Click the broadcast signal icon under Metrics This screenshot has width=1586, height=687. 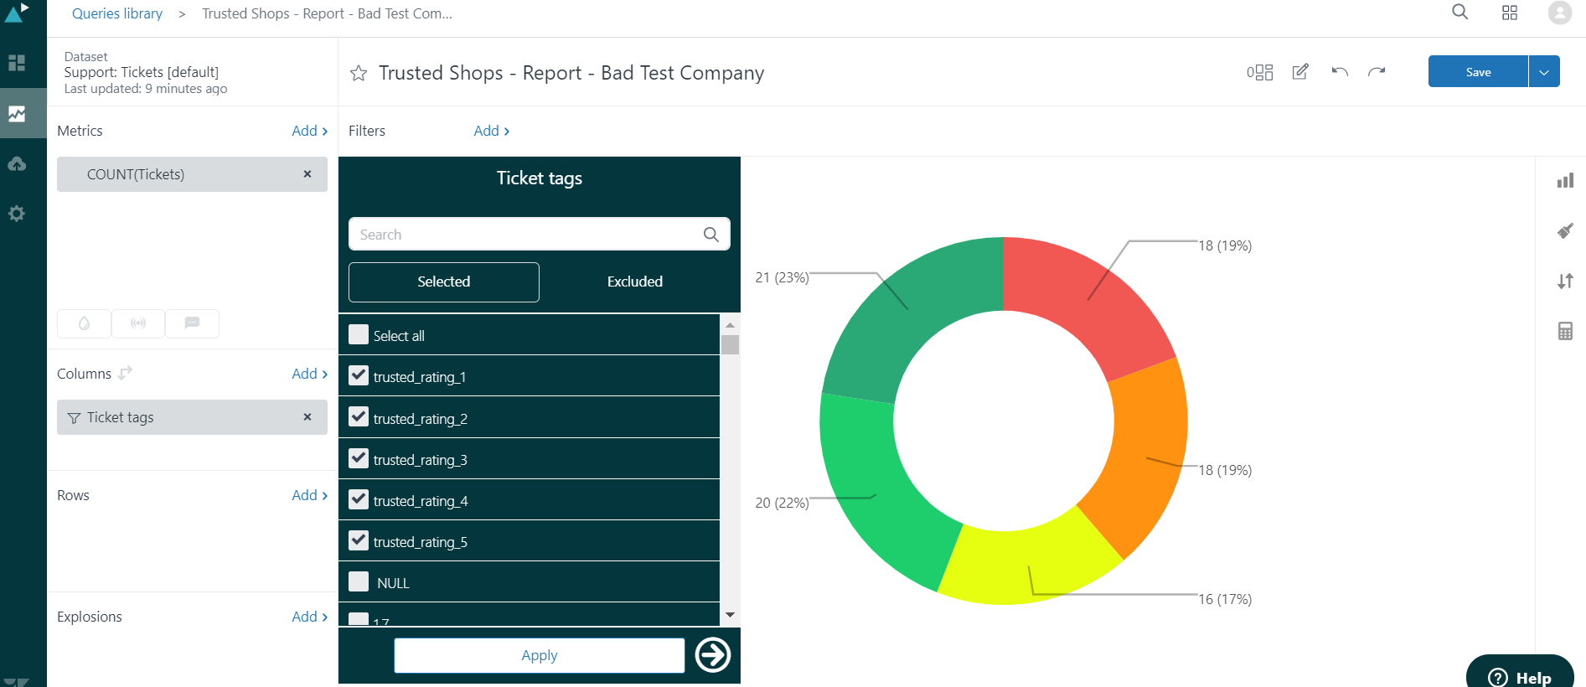point(138,323)
